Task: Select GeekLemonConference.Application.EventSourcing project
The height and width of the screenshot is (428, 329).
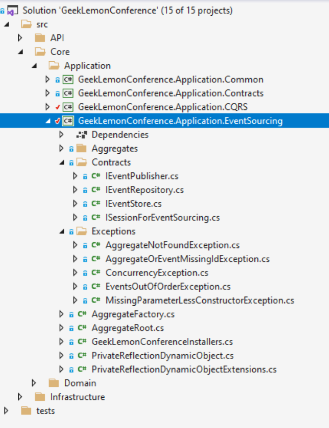Action: (180, 121)
